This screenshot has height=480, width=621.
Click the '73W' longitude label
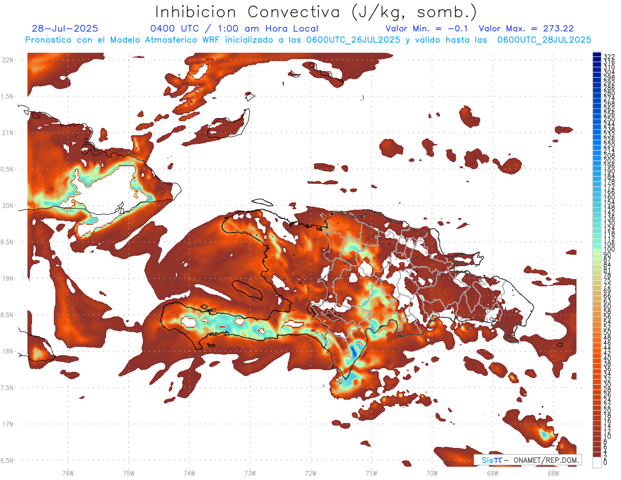250,472
